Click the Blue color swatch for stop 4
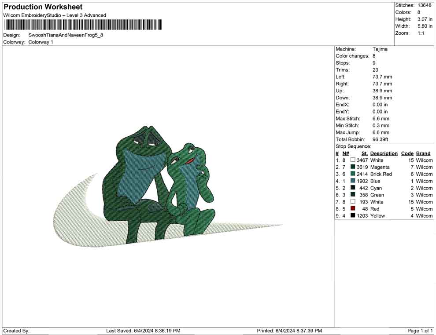This screenshot has width=436, height=335. [353, 181]
